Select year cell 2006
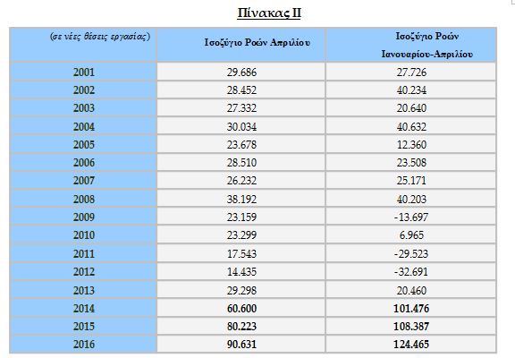 tap(84, 163)
